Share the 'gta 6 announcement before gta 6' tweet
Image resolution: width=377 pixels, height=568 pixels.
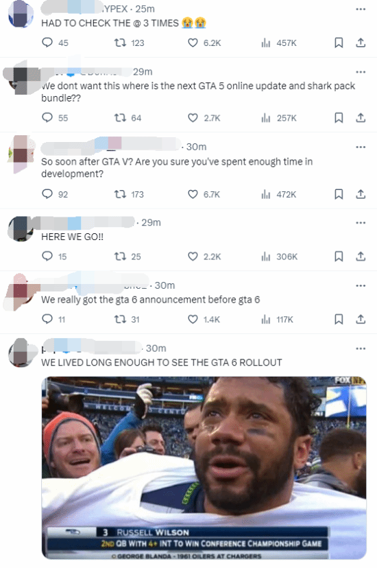pyautogui.click(x=361, y=319)
